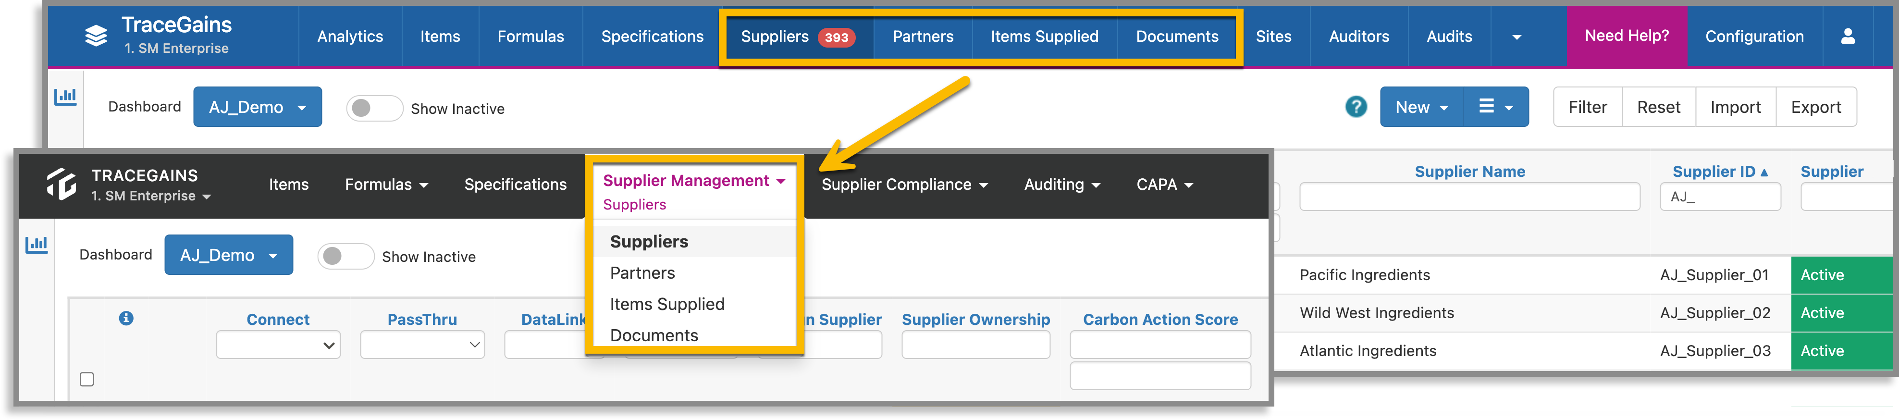1899x420 pixels.
Task: Go to Items in the blue header
Action: coord(440,37)
